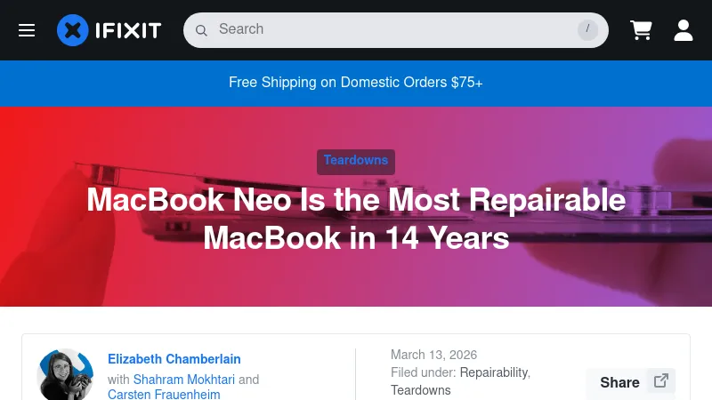Open the hamburger navigation menu
This screenshot has width=712, height=400.
coord(27,30)
